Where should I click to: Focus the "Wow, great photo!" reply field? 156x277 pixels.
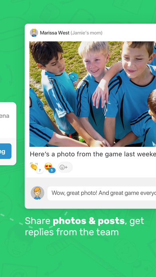click(x=101, y=193)
